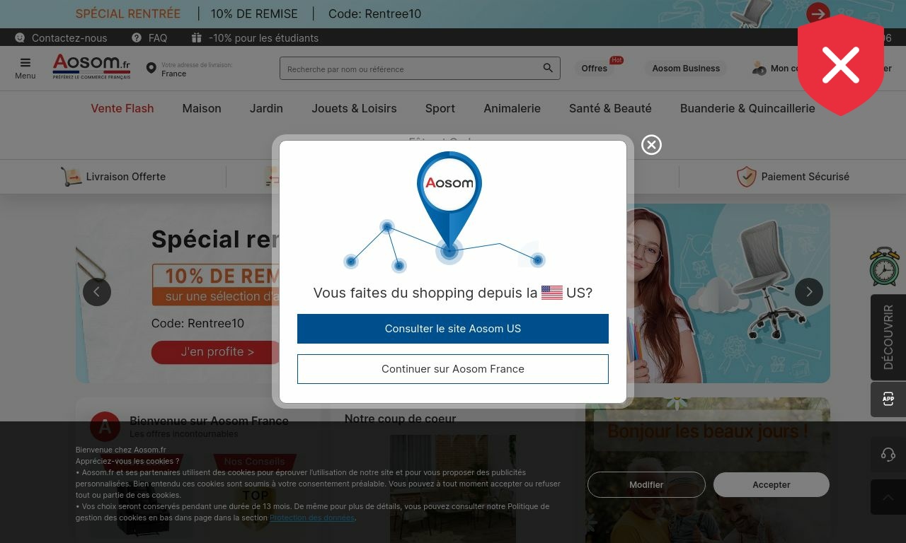Go to previous carousel slide
This screenshot has height=543, width=906.
click(x=97, y=292)
